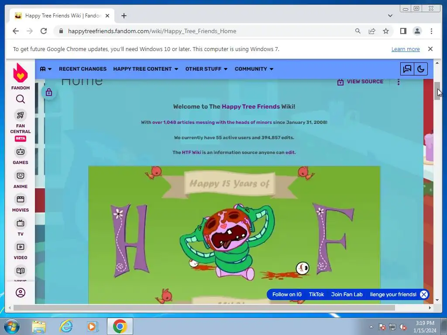
Task: Launch Internet Explorer from taskbar
Action: [66, 326]
